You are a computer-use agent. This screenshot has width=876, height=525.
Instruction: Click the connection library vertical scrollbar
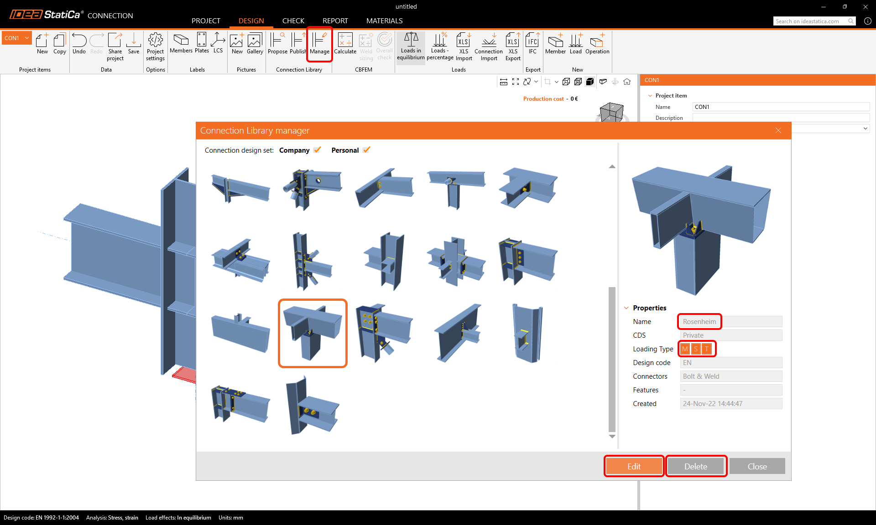tap(612, 359)
